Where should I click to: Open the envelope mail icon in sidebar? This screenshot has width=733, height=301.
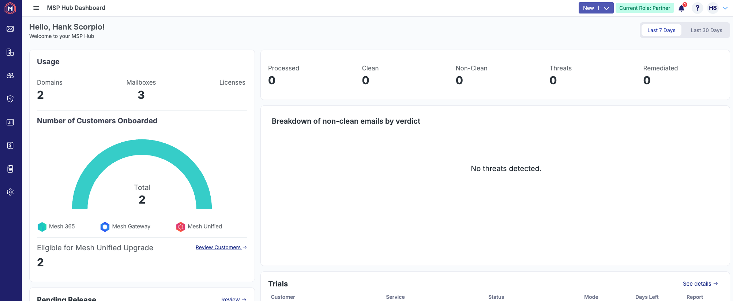pos(10,29)
